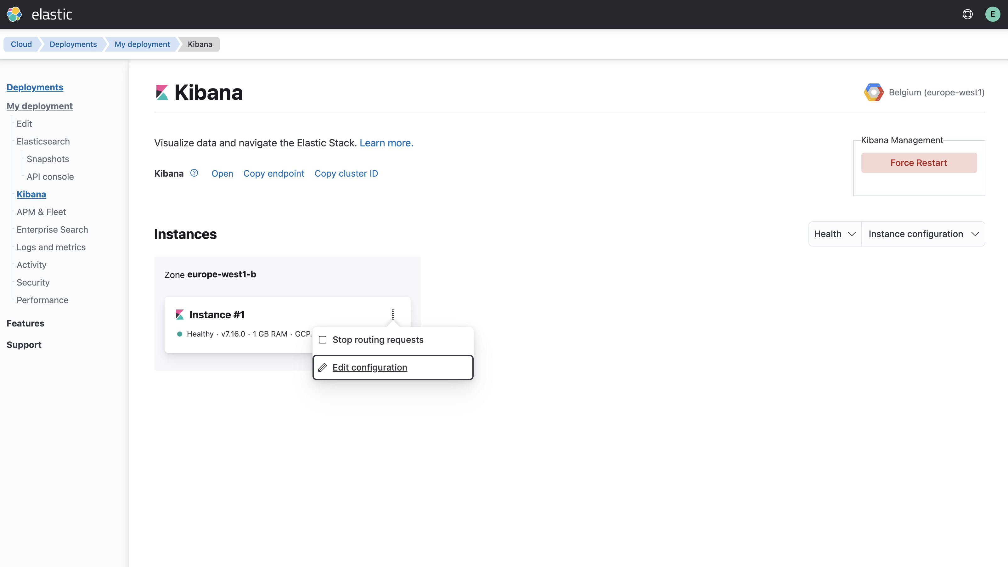Select Edit in the sidebar
Image resolution: width=1008 pixels, height=567 pixels.
click(x=24, y=124)
